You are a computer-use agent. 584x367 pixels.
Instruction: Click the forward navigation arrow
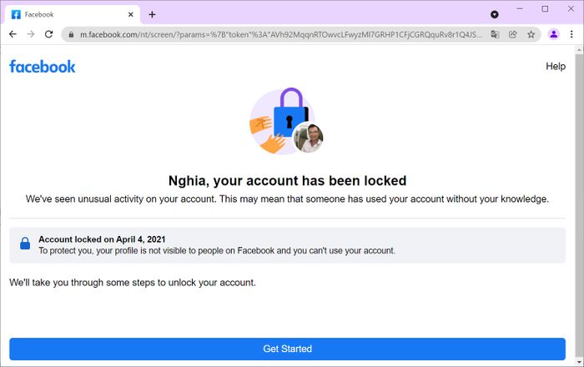[31, 34]
